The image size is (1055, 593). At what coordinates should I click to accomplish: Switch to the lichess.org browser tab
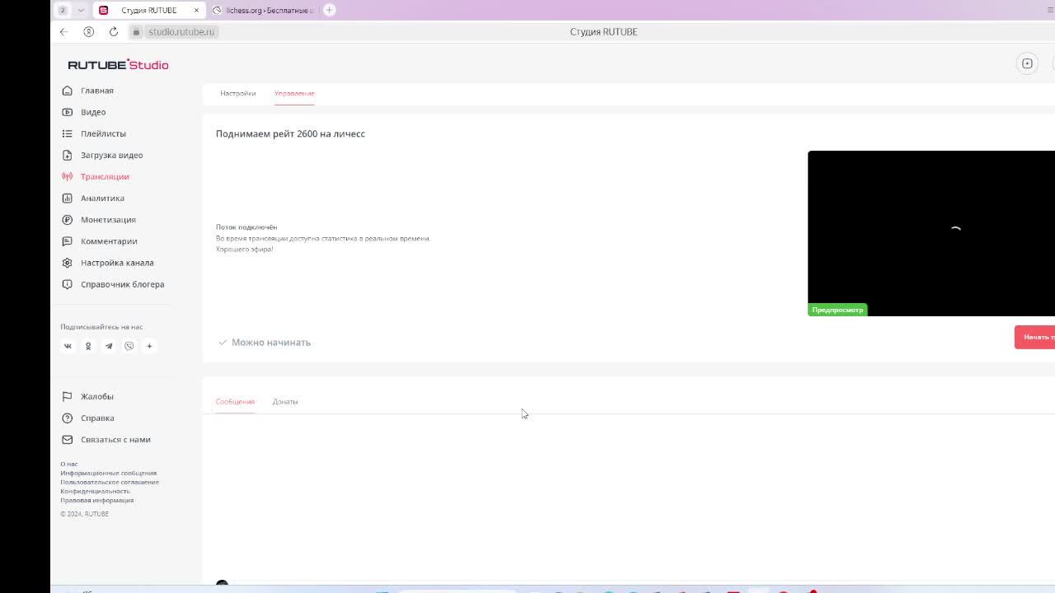point(264,10)
